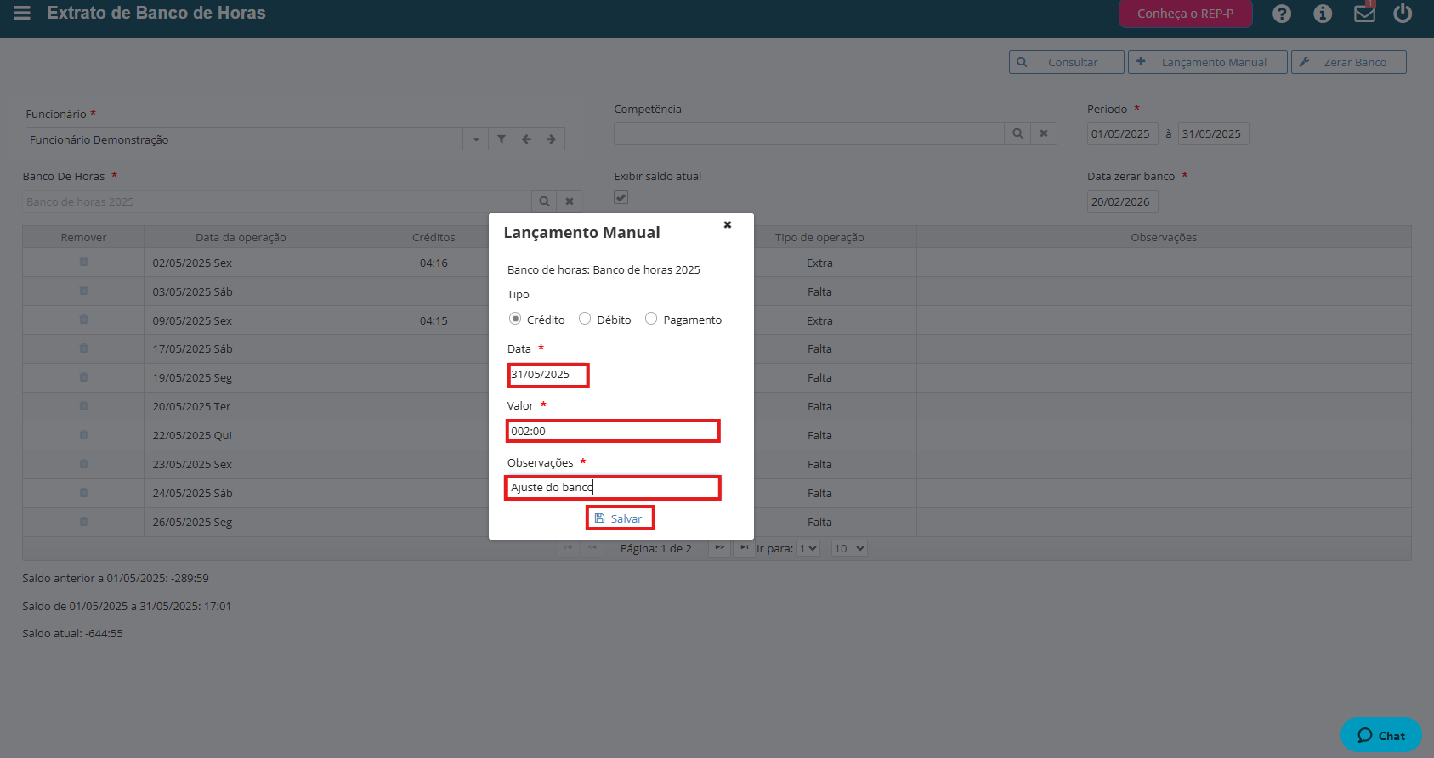Screen dimensions: 1434x758
Task: Click the power logout icon
Action: tap(1403, 14)
